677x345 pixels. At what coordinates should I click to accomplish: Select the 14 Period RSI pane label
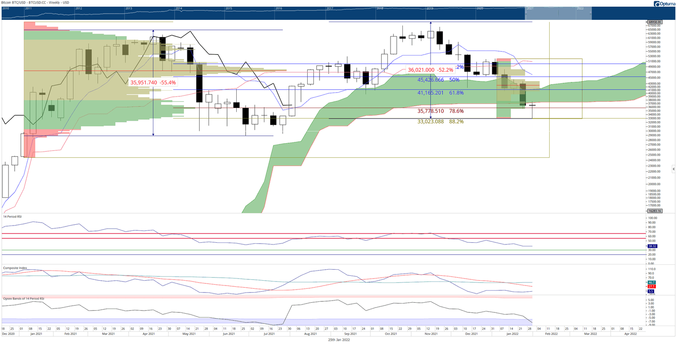coord(12,216)
